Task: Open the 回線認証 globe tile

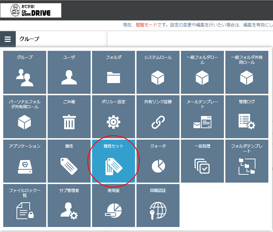Action: pyautogui.click(x=158, y=206)
